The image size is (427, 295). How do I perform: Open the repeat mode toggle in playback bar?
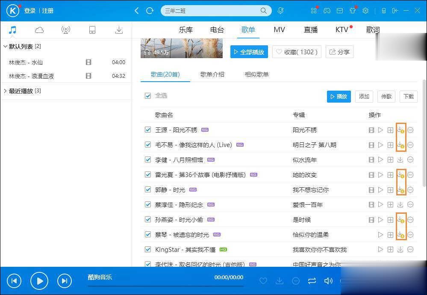[312, 281]
